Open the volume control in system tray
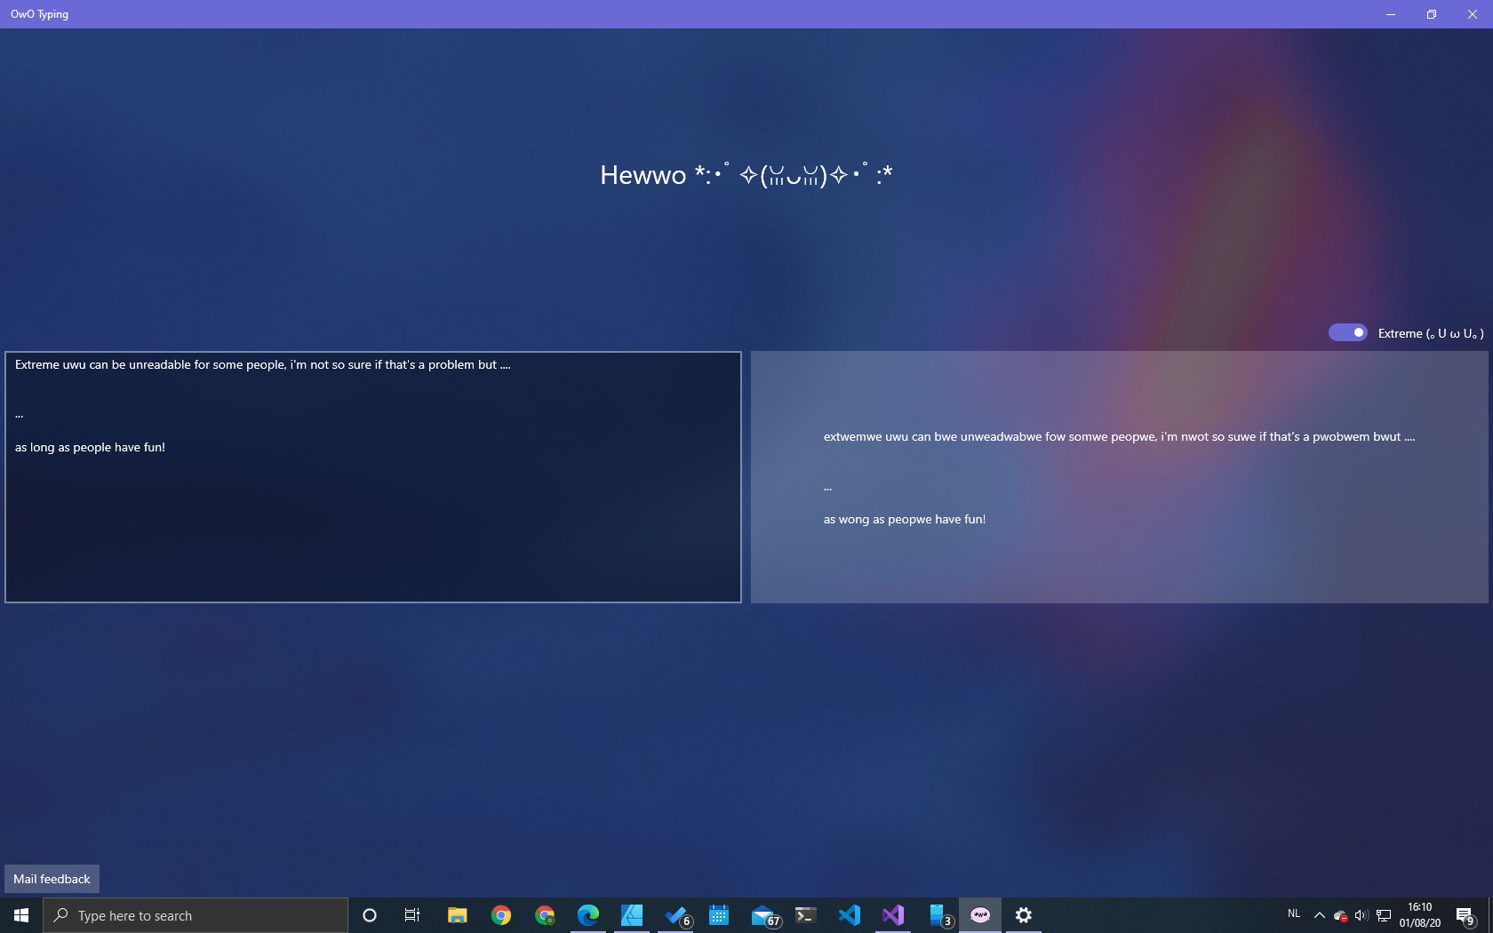 coord(1361,915)
